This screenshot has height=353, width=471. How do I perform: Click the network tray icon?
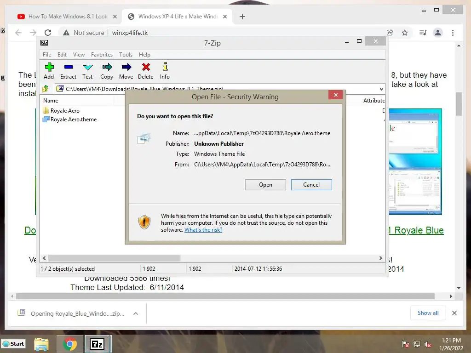tap(417, 344)
